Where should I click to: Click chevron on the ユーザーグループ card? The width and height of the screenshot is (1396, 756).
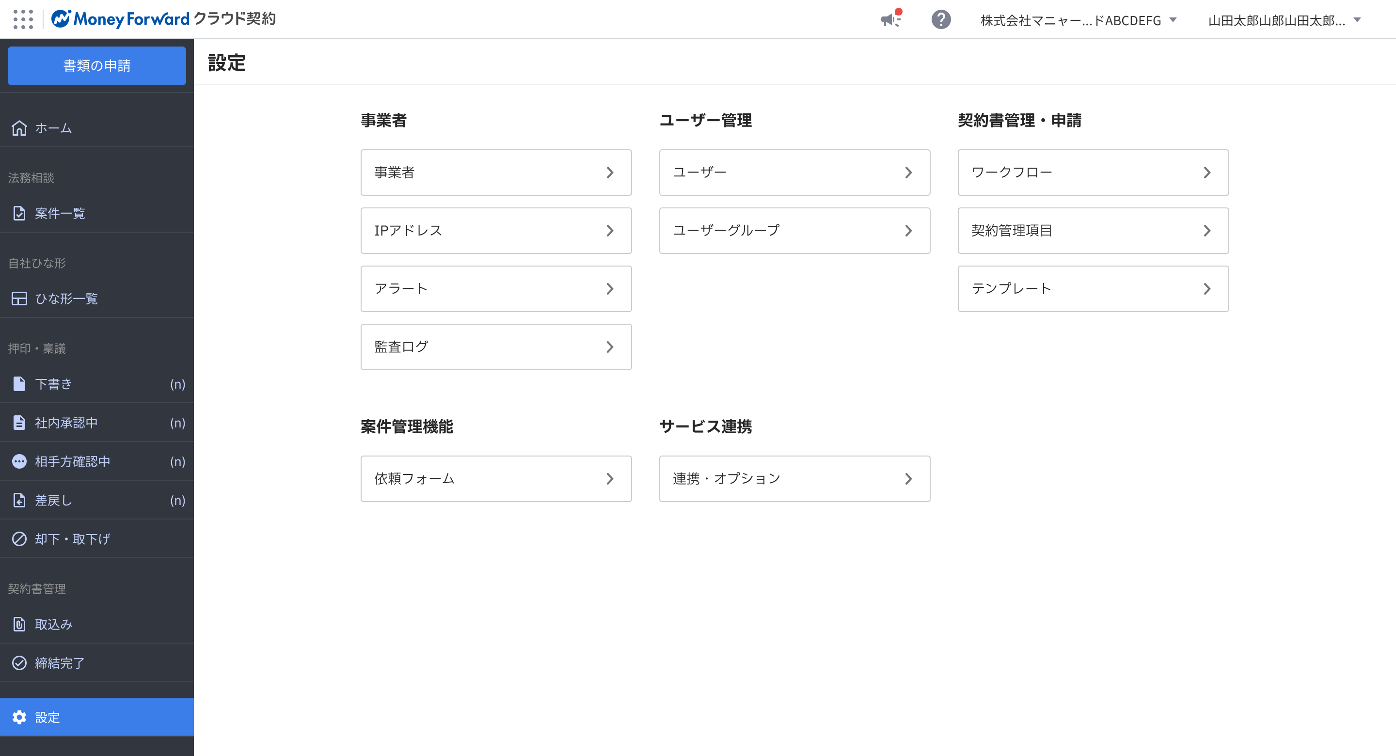(x=909, y=230)
